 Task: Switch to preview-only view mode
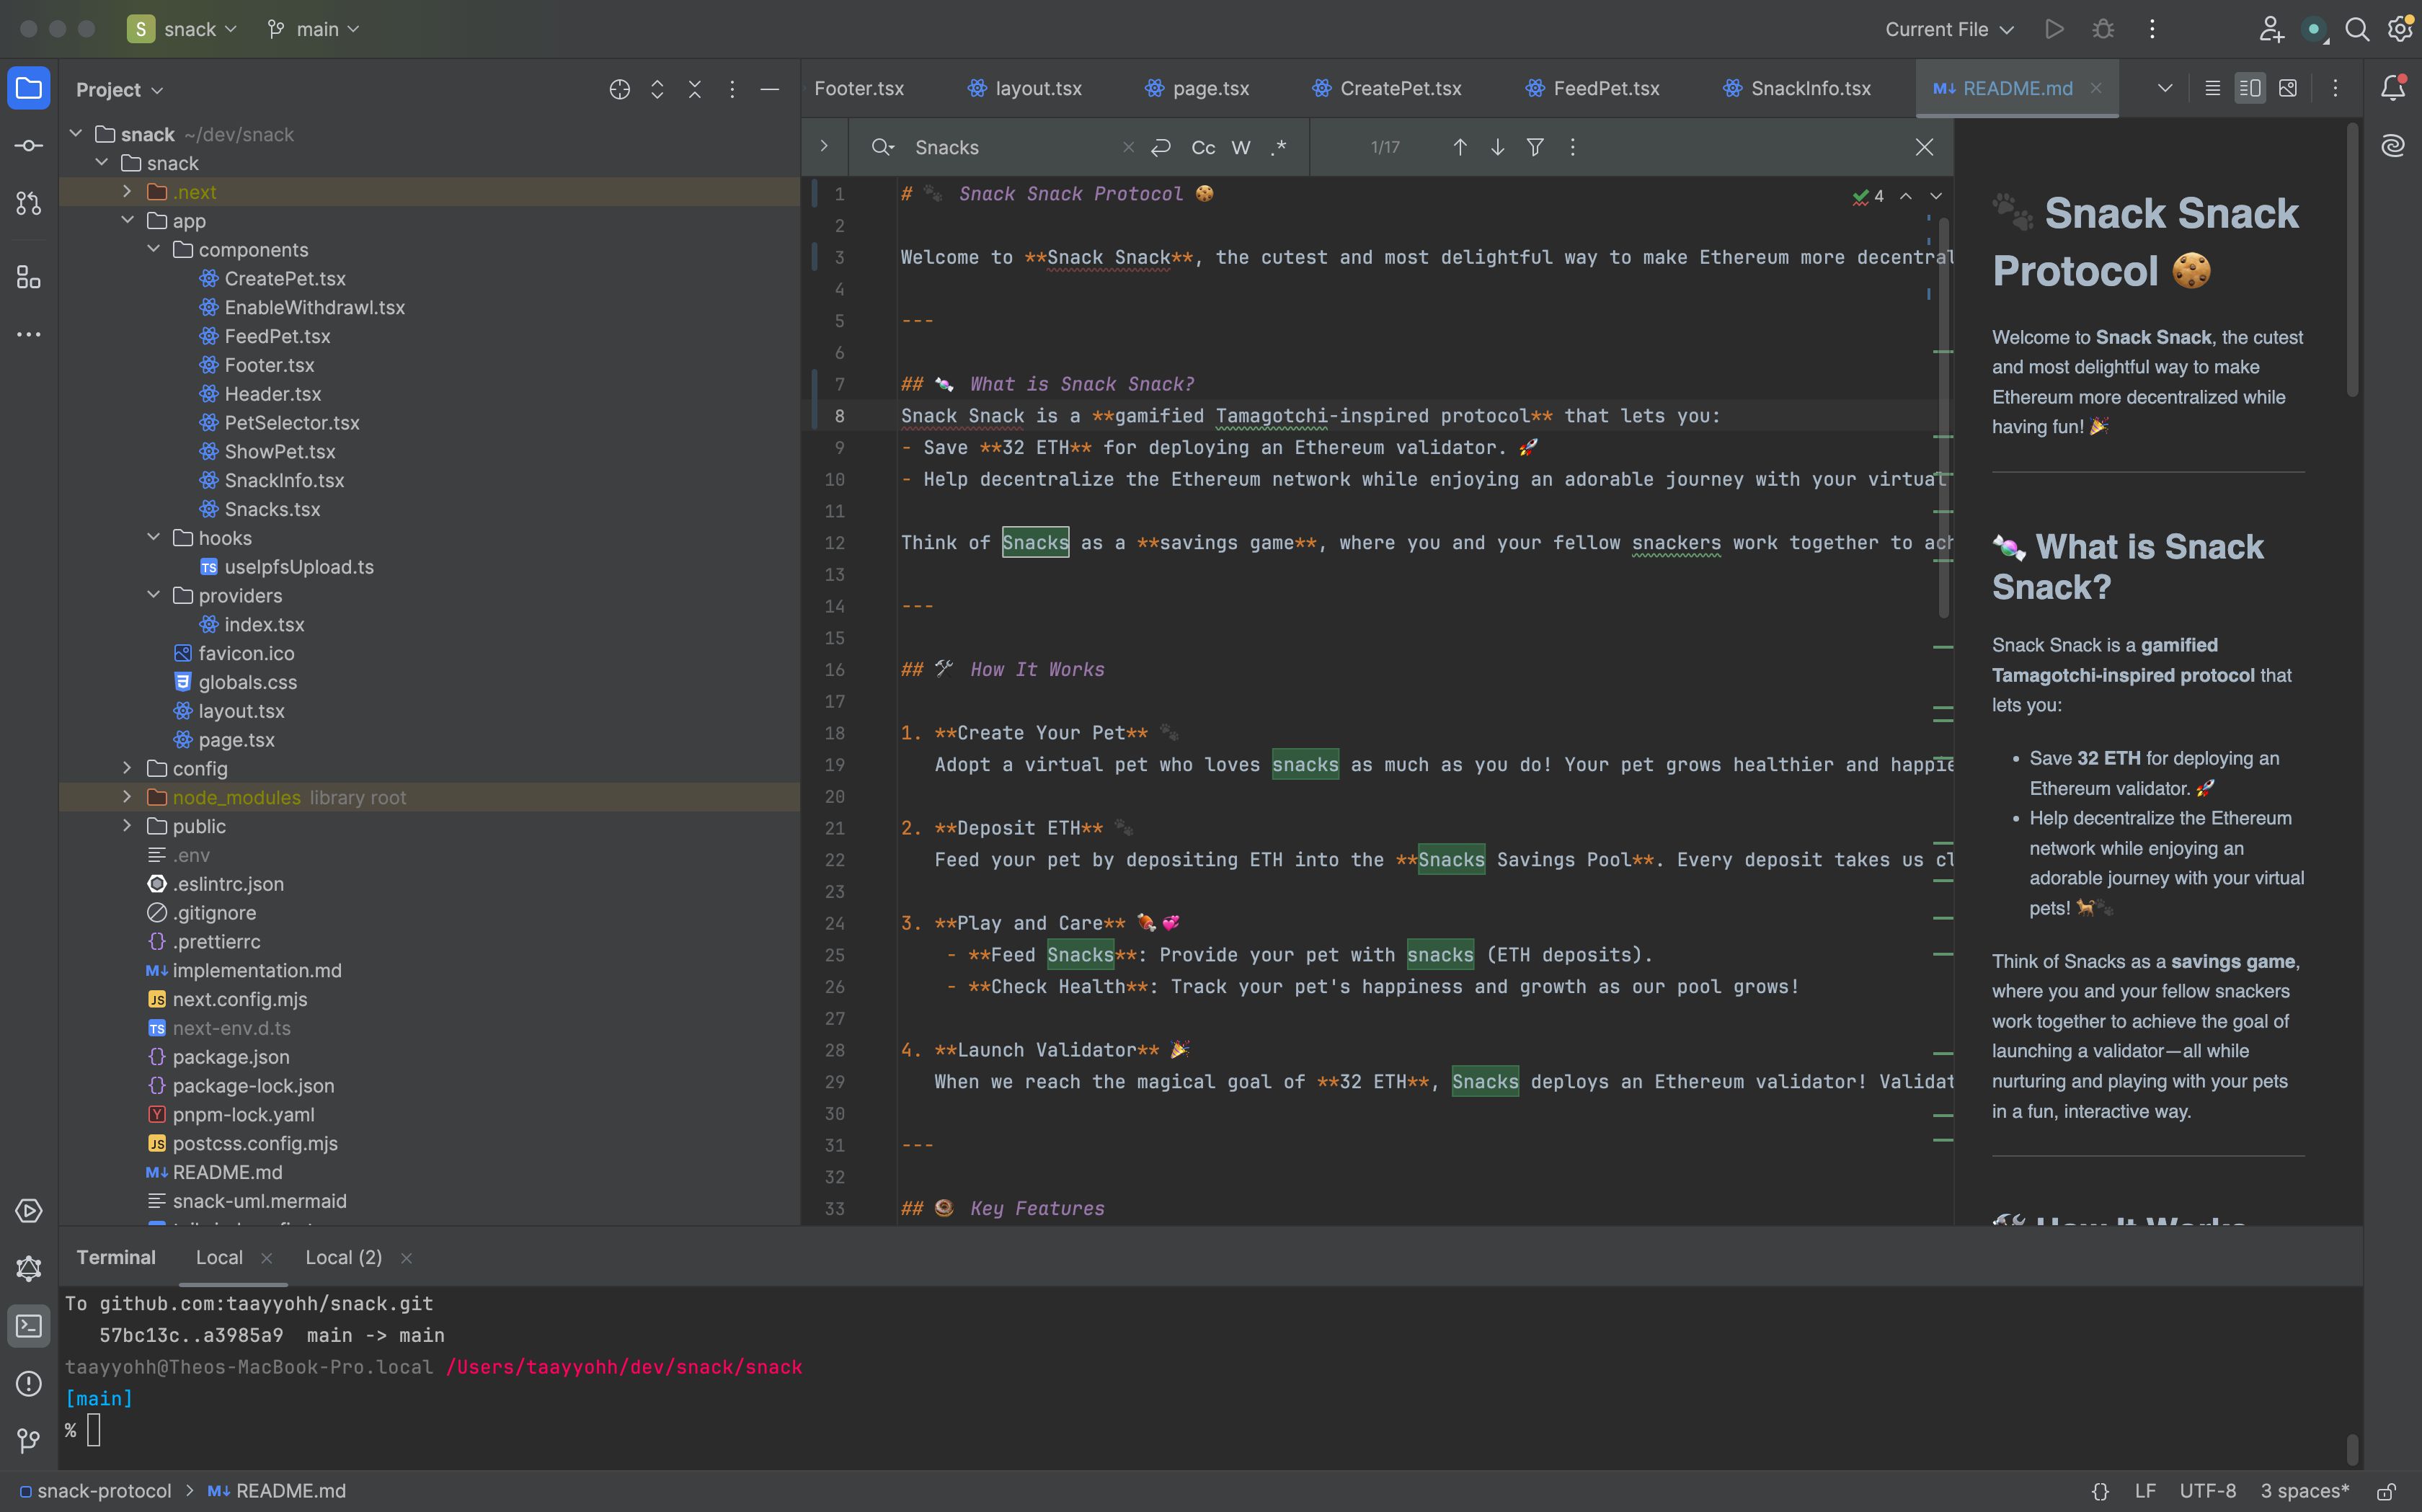click(2287, 88)
